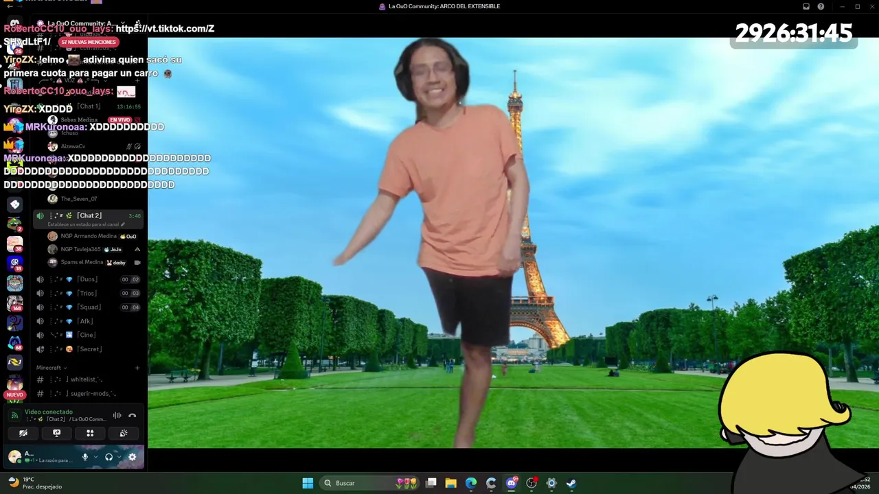The image size is (879, 494).
Task: Open Discord taskbar icon
Action: (512, 483)
